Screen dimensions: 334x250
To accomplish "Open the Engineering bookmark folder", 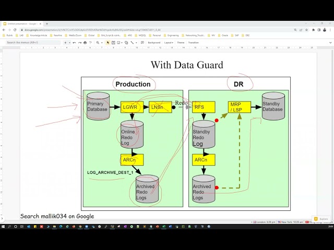I will [x=171, y=35].
